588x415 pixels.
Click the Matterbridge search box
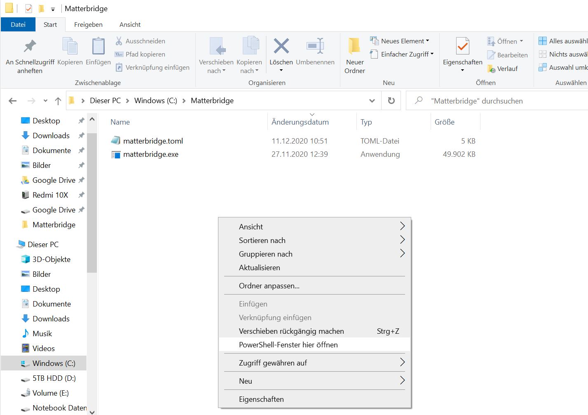point(497,101)
